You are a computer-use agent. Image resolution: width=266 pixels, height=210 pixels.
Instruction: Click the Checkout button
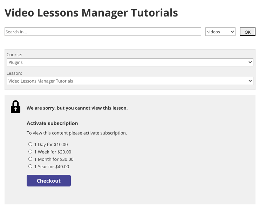coord(49,181)
